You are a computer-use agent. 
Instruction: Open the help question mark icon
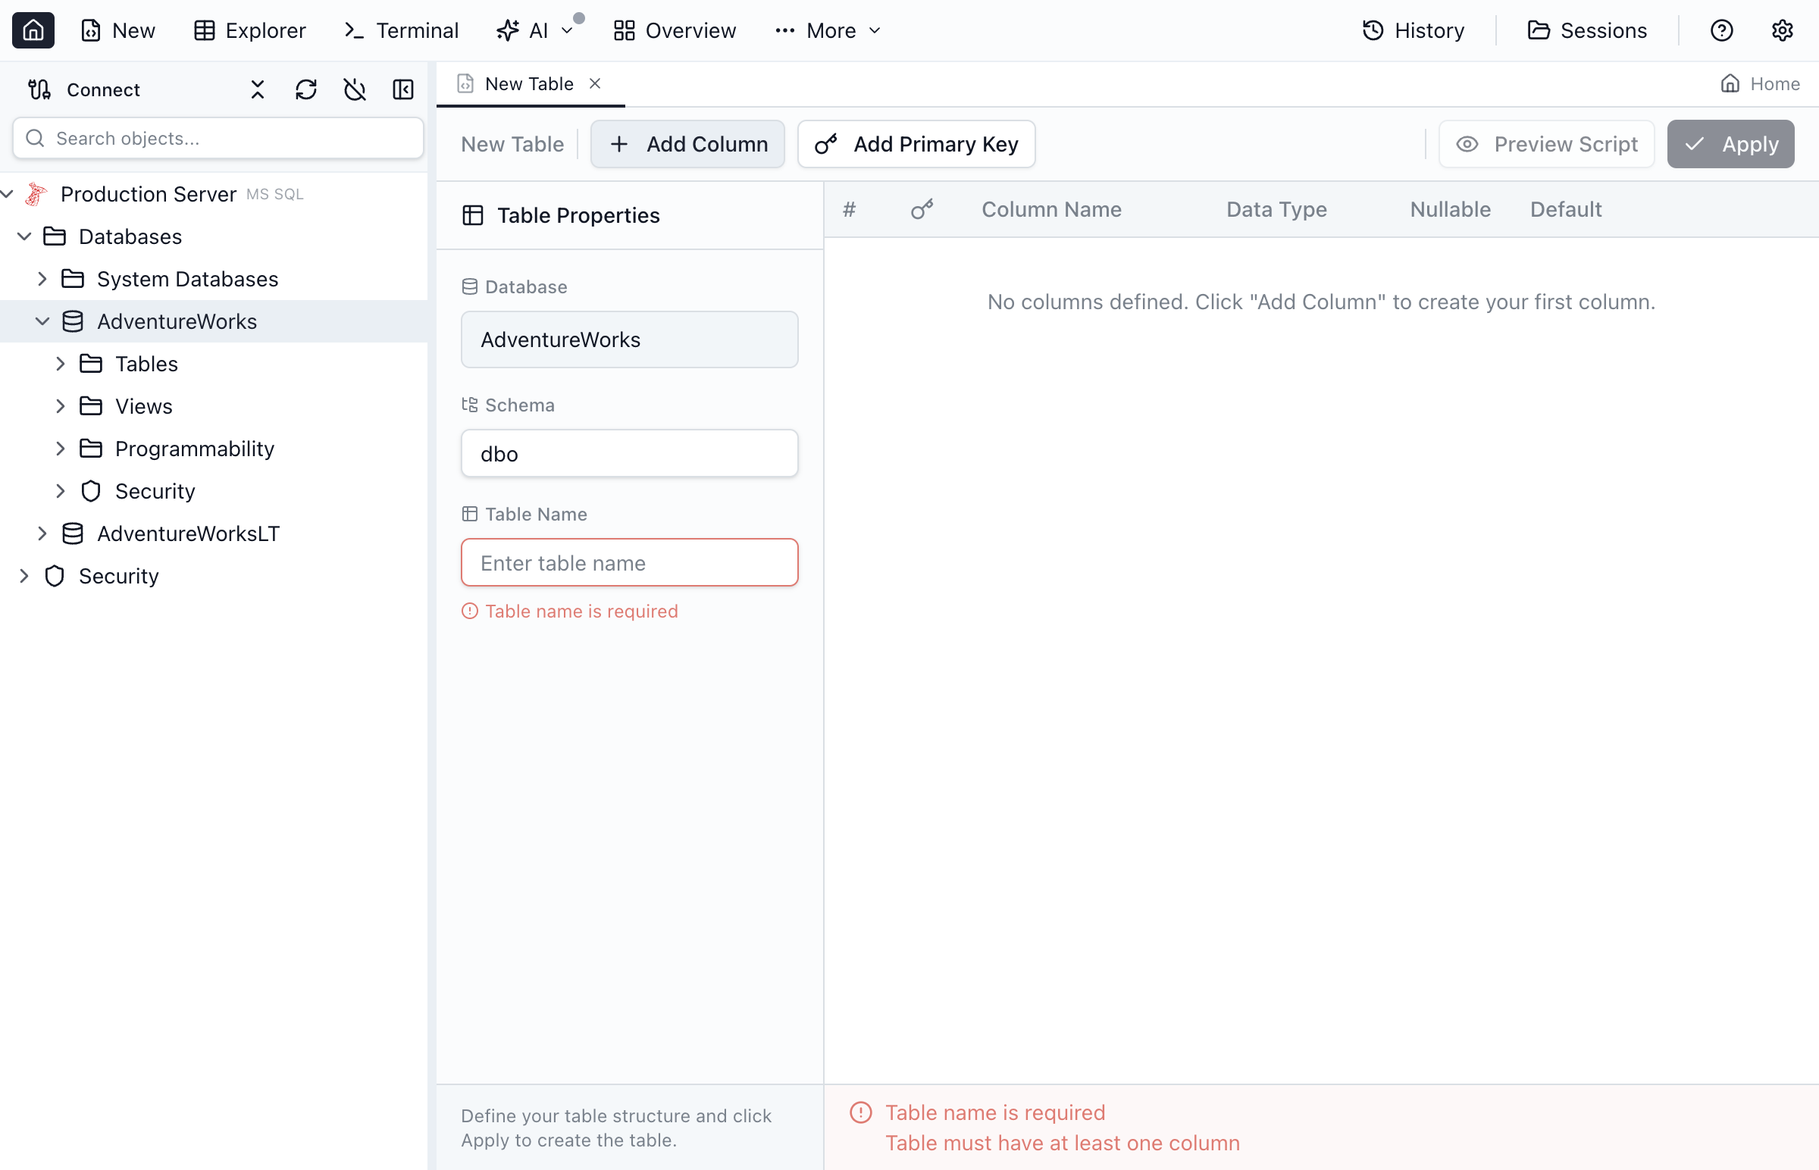1721,30
